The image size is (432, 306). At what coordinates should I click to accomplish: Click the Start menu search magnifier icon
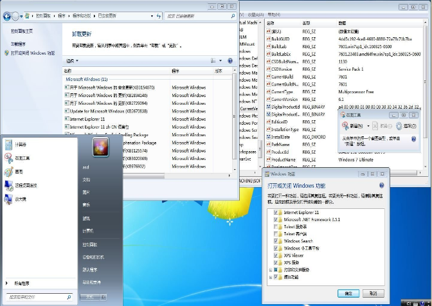69,297
